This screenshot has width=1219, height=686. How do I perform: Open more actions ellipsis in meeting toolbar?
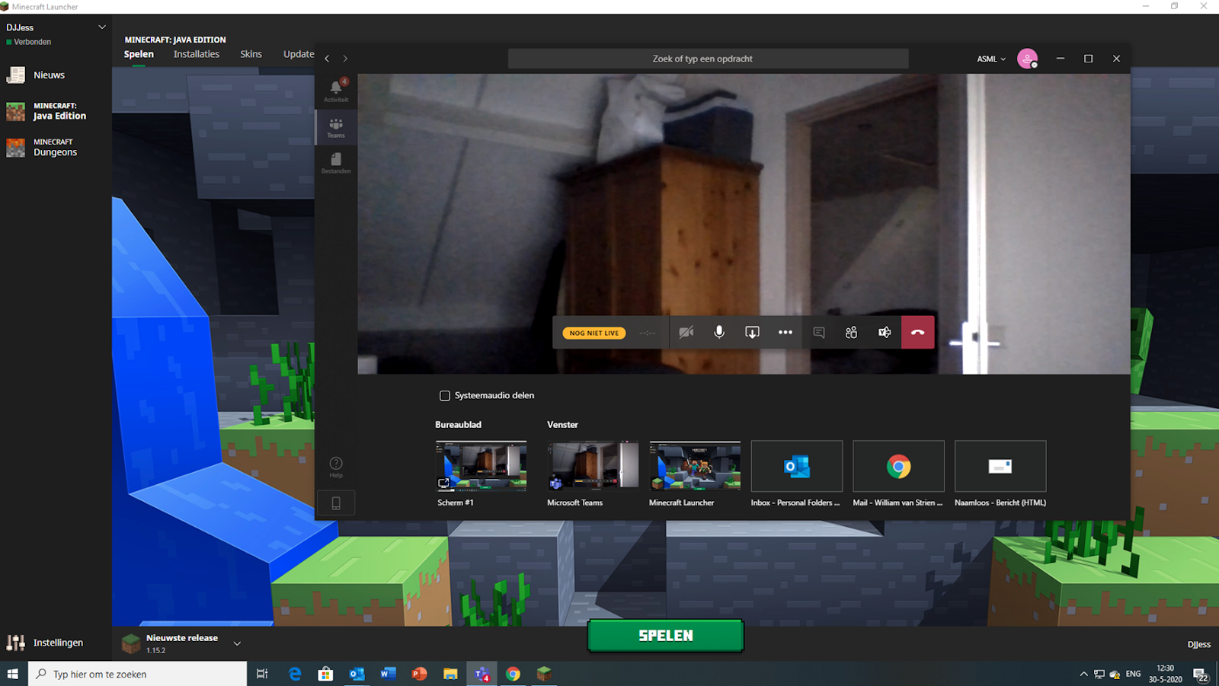[x=785, y=333]
